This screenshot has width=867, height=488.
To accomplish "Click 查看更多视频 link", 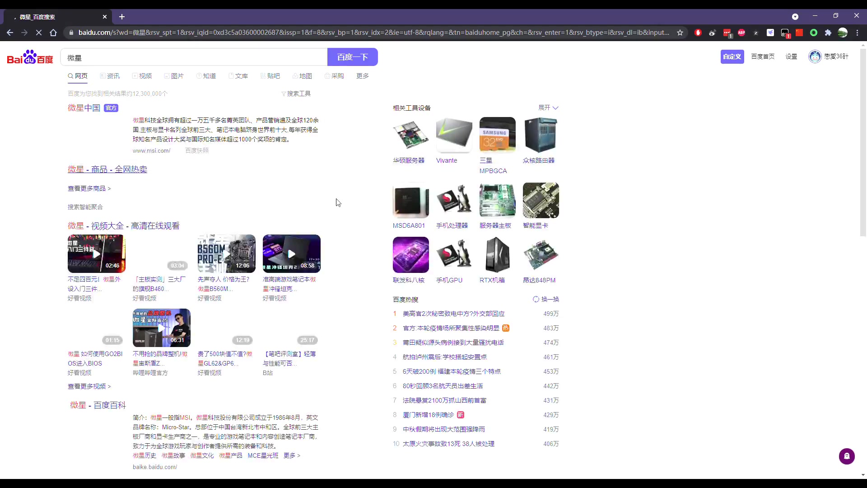I will (x=89, y=386).
